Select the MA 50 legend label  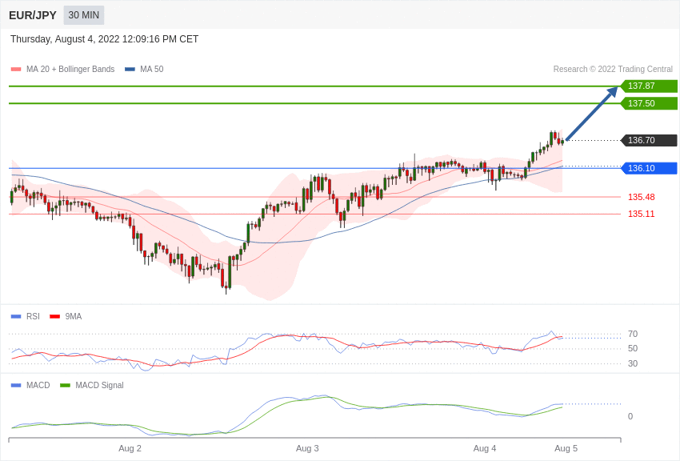pyautogui.click(x=152, y=69)
